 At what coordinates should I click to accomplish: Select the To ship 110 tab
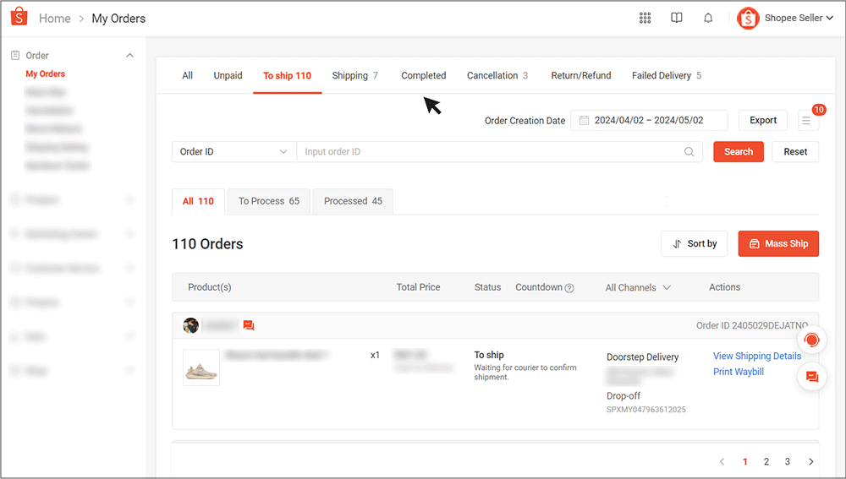(287, 75)
